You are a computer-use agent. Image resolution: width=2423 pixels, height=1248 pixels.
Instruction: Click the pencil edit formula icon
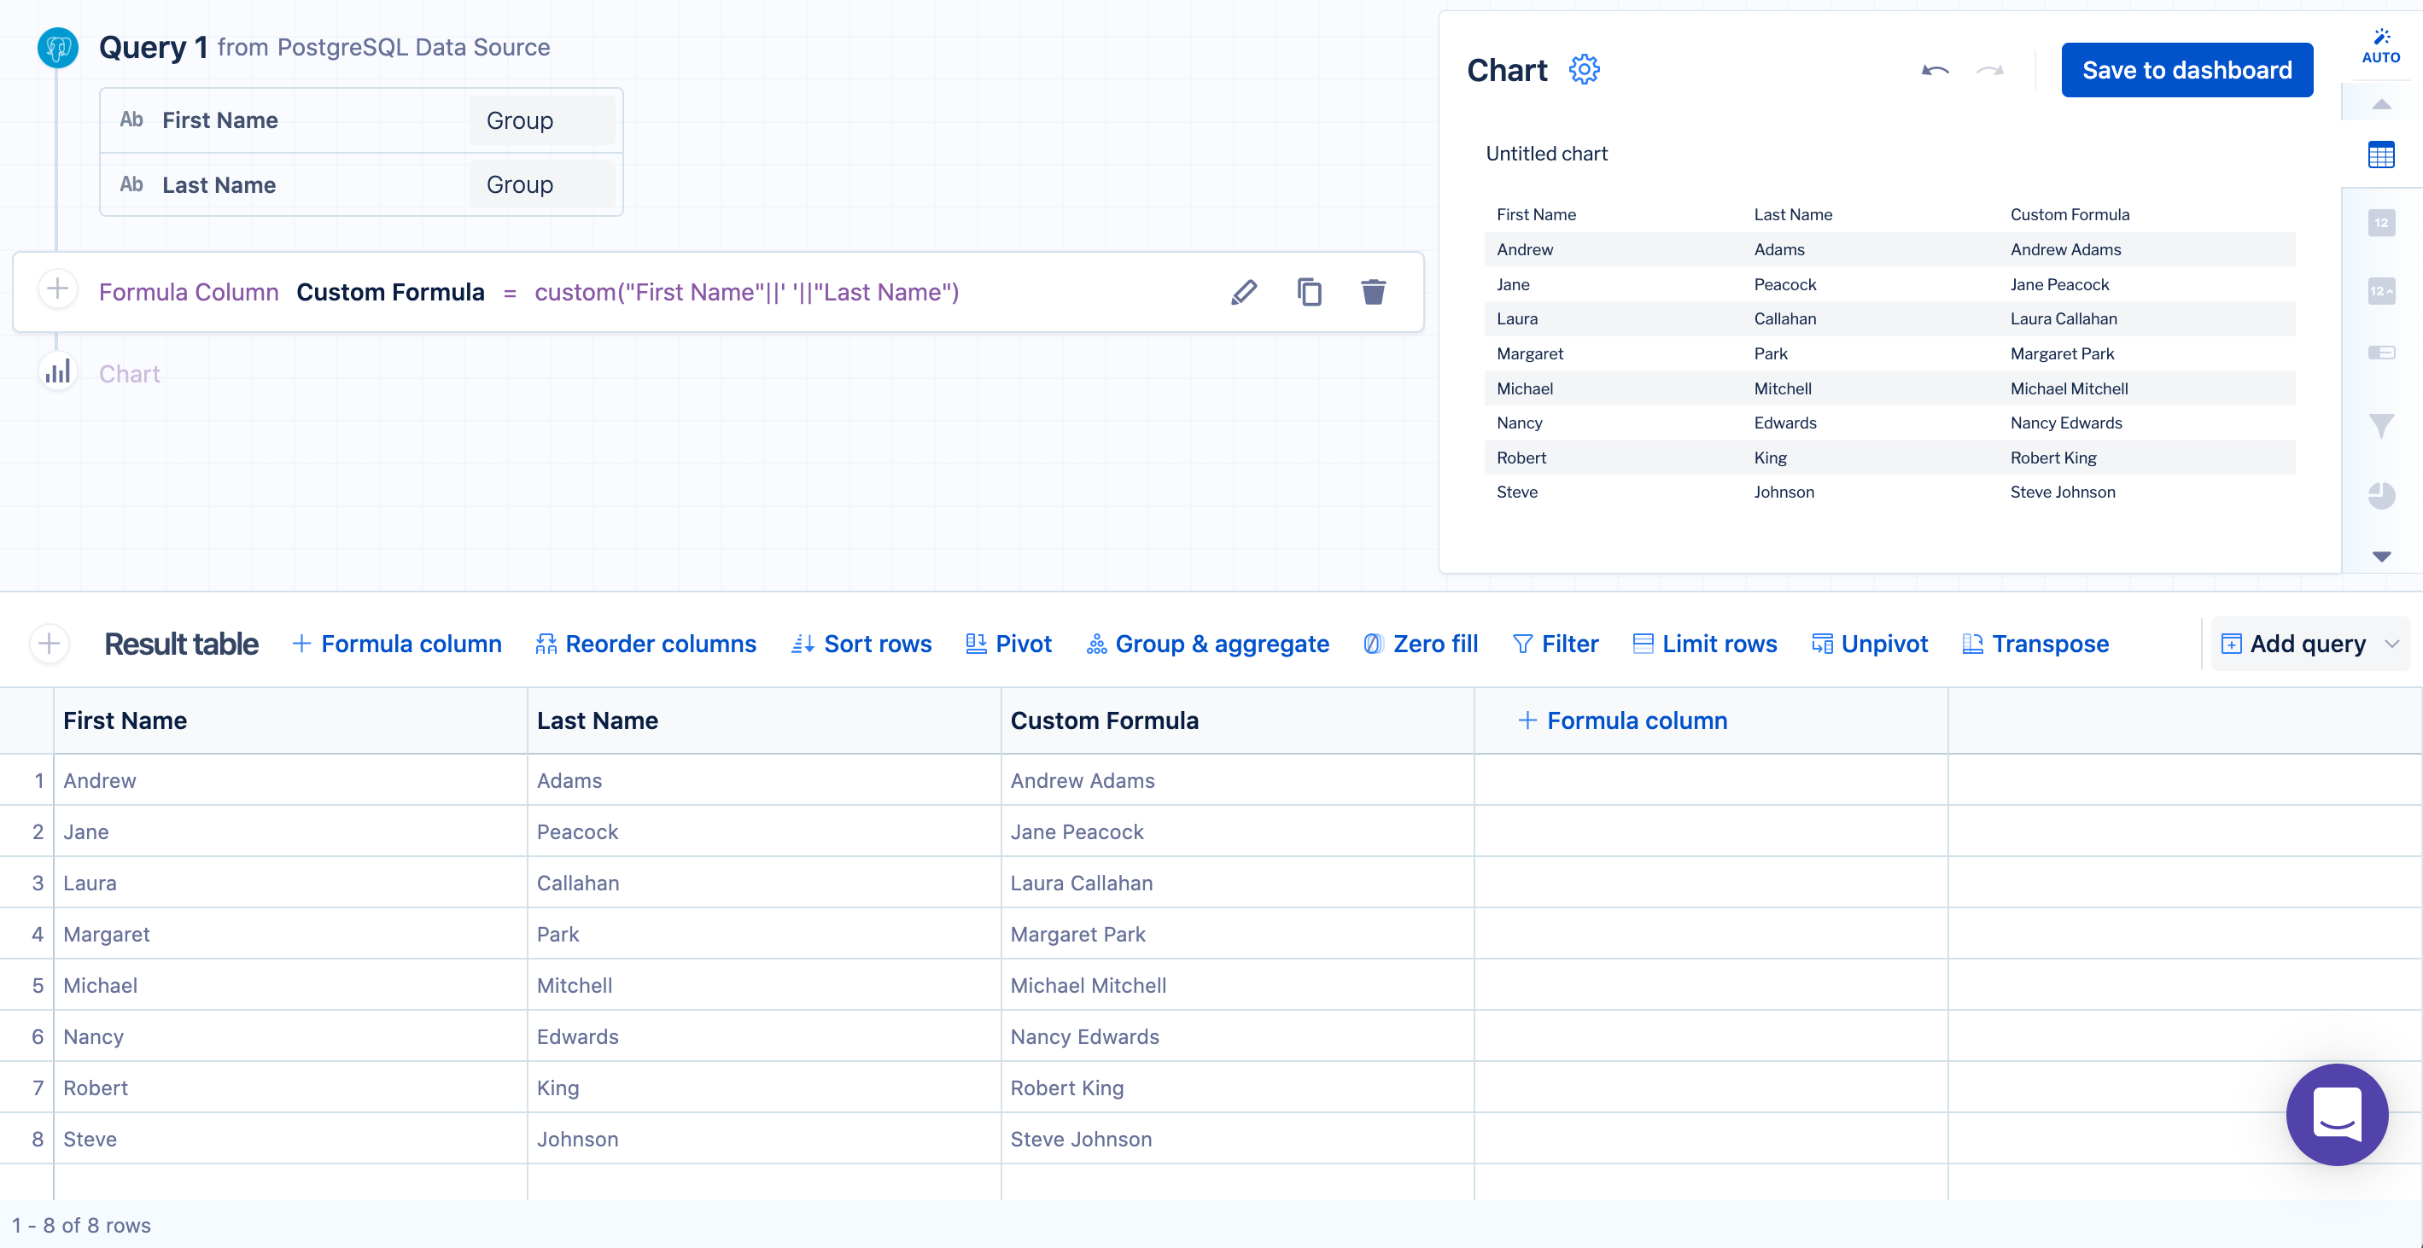(1243, 293)
